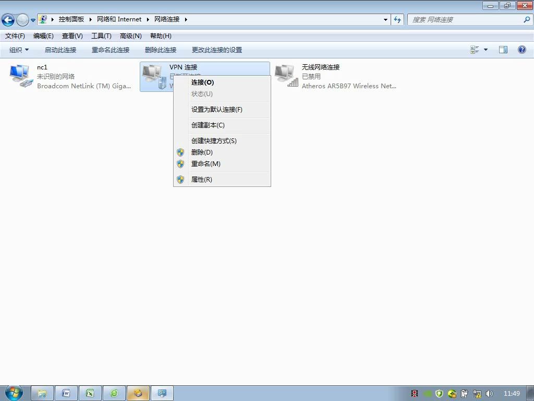Click the network warning tray icon

pyautogui.click(x=477, y=394)
